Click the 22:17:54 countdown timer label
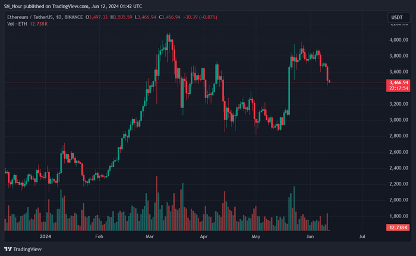This screenshot has height=256, width=416. coord(398,89)
